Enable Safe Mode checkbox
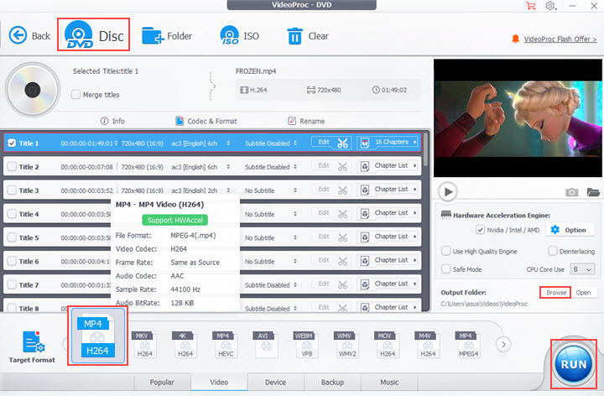The image size is (604, 396). tap(445, 268)
